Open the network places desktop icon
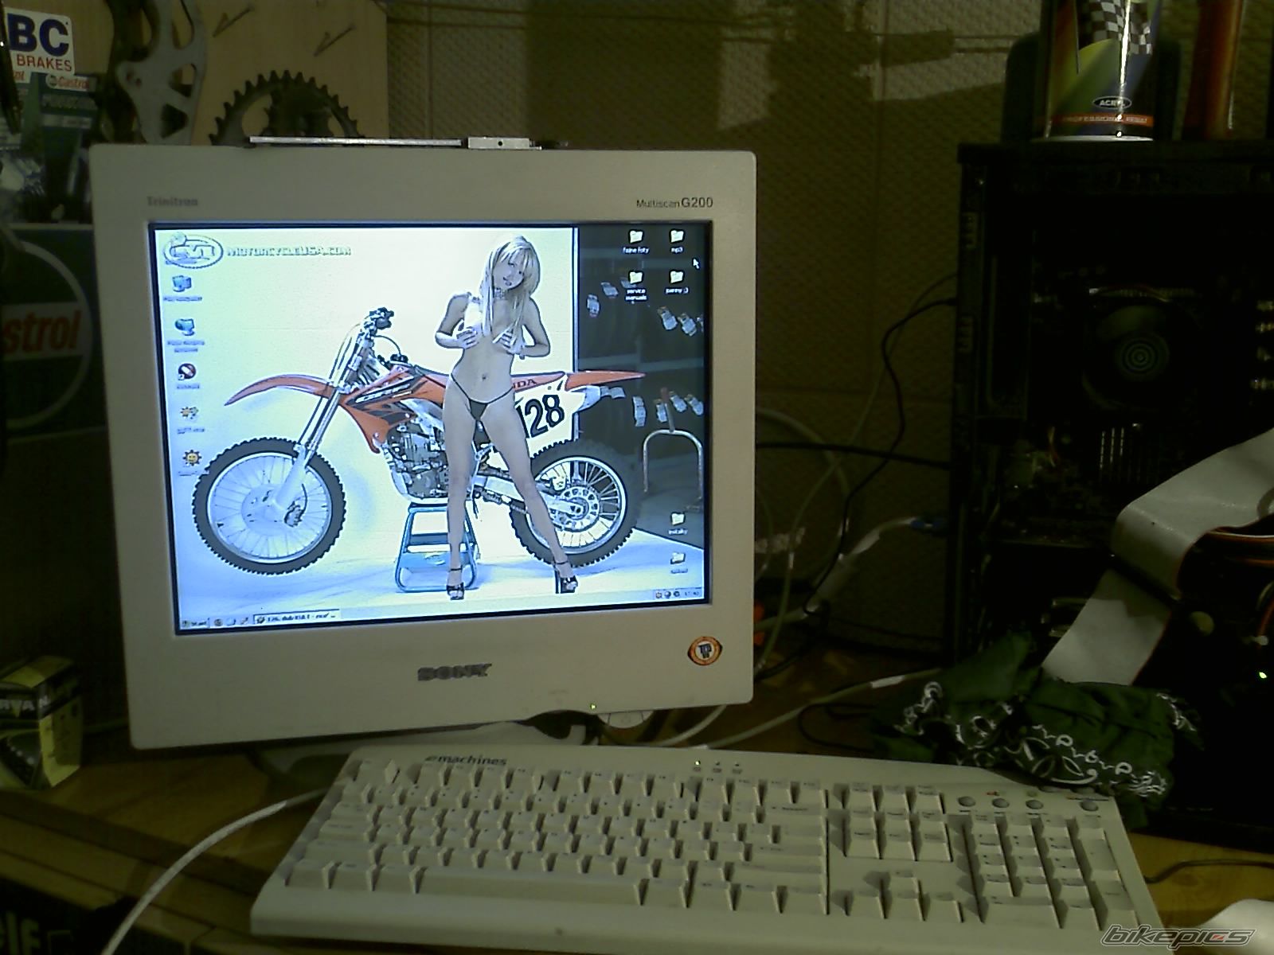The width and height of the screenshot is (1274, 955). [x=186, y=328]
